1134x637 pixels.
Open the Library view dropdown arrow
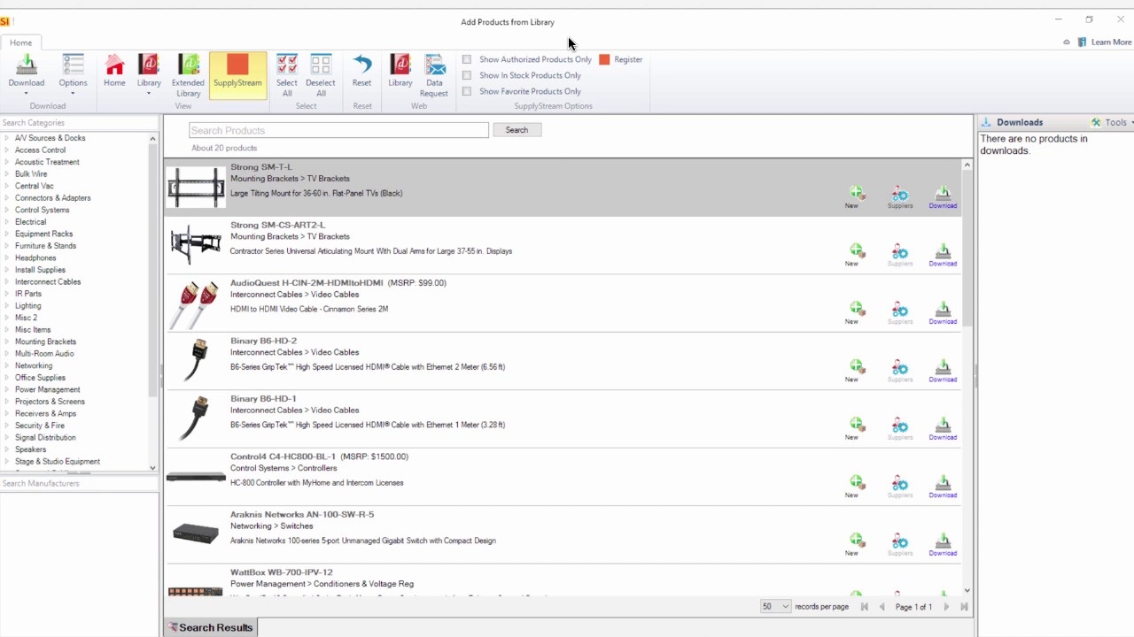(149, 94)
